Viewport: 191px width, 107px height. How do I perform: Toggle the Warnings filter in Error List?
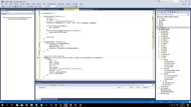tap(52, 85)
